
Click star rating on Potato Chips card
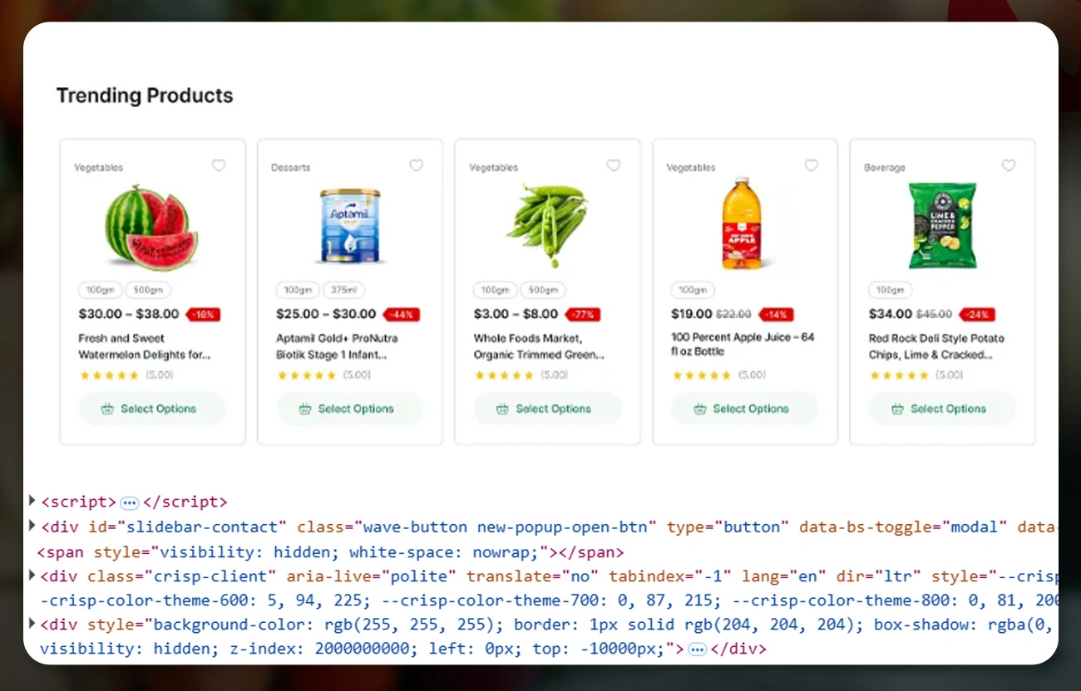899,375
